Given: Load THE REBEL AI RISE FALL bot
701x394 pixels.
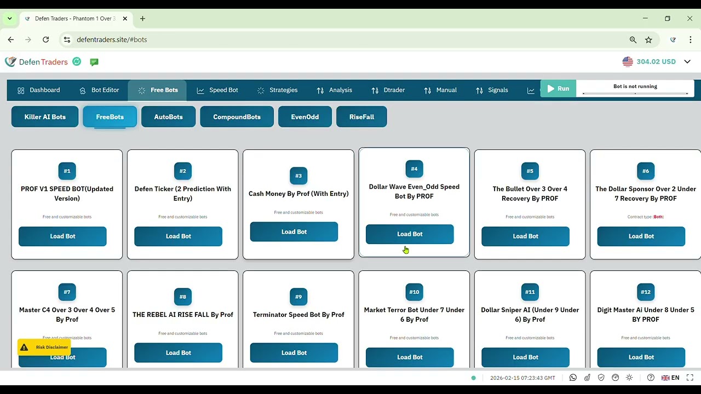Looking at the screenshot, I should 179,353.
